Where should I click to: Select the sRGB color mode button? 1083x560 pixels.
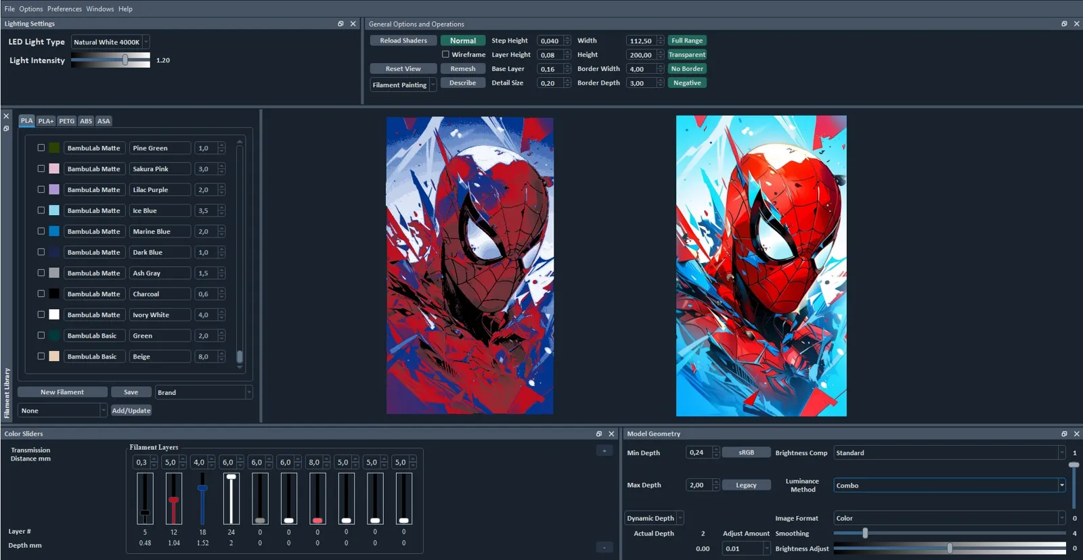tap(746, 452)
